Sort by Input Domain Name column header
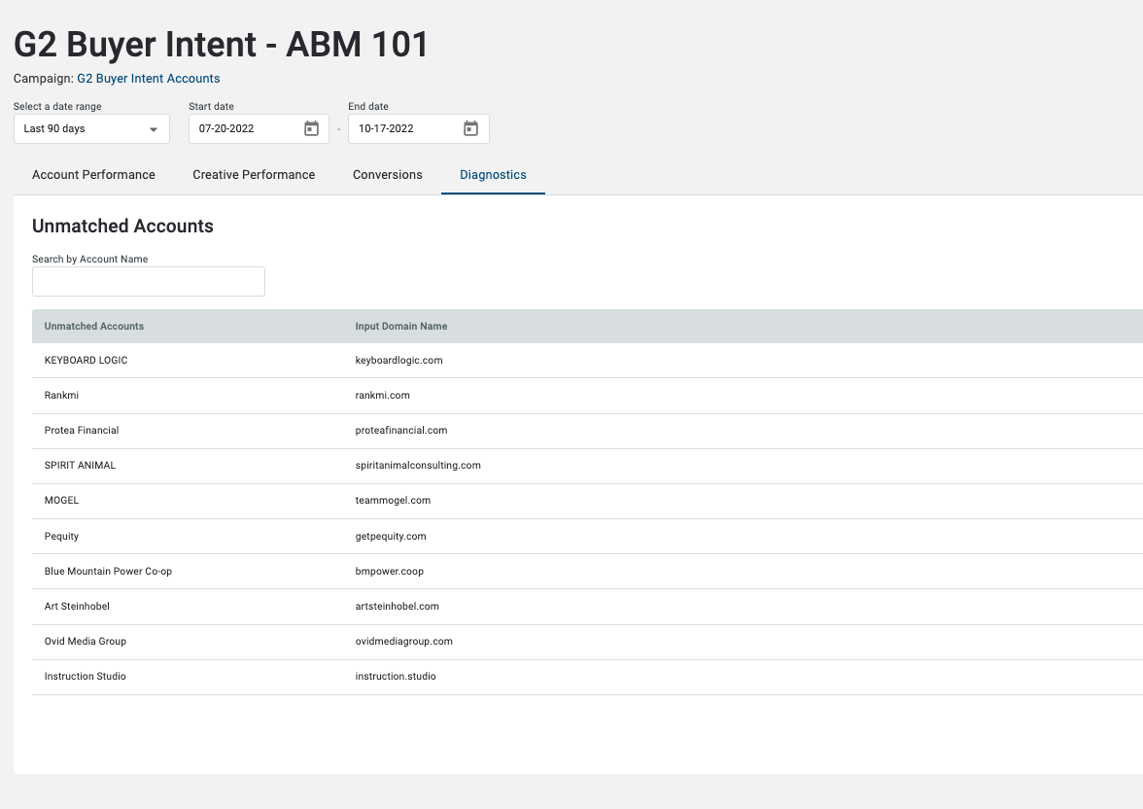 (x=400, y=326)
